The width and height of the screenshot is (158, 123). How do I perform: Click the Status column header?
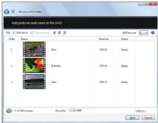pyautogui.click(x=125, y=39)
